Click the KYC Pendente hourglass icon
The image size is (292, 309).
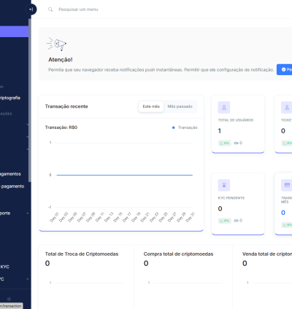pyautogui.click(x=224, y=185)
